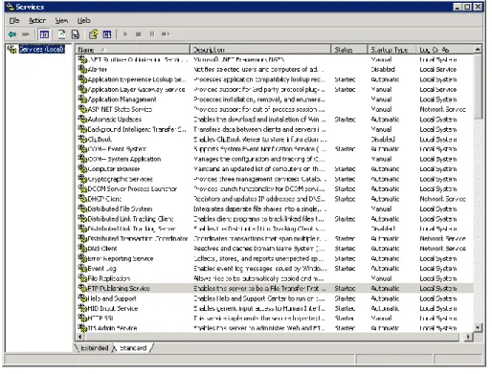Open the Help toolbar icon
This screenshot has width=492, height=374.
93,34
